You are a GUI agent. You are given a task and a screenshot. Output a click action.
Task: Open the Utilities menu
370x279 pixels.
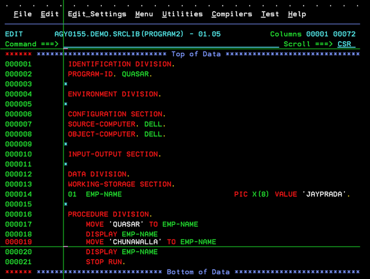coord(183,14)
